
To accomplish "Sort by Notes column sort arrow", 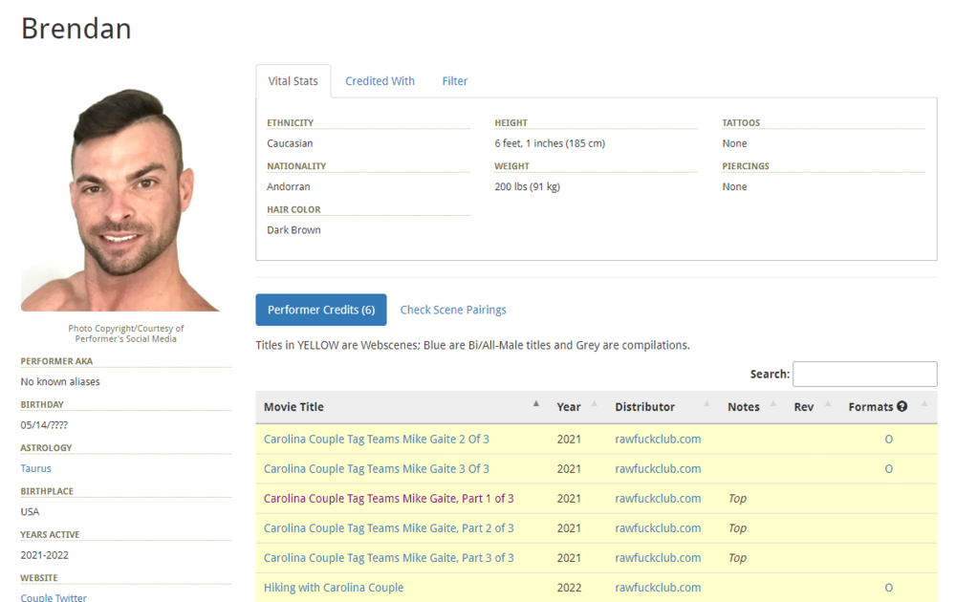I will 772,404.
